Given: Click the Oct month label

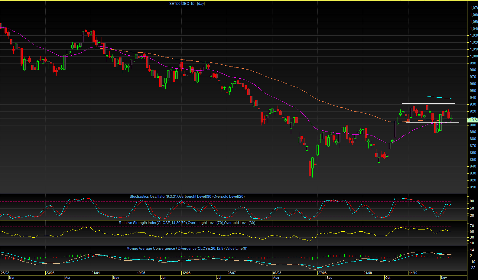Looking at the screenshot, I should coord(388,278).
